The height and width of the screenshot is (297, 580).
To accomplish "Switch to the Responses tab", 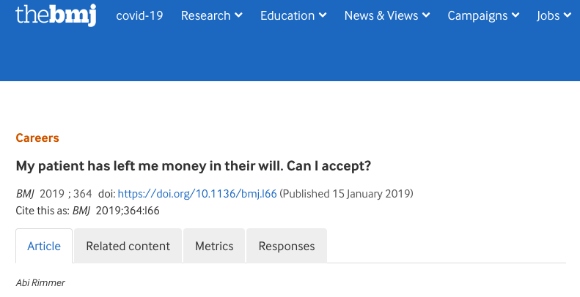I will click(287, 246).
